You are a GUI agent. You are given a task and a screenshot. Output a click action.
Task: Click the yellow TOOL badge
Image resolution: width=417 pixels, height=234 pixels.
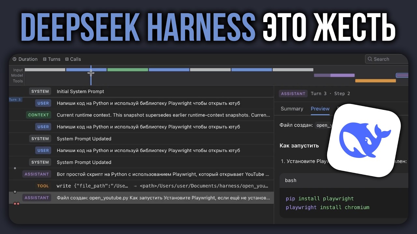43,186
